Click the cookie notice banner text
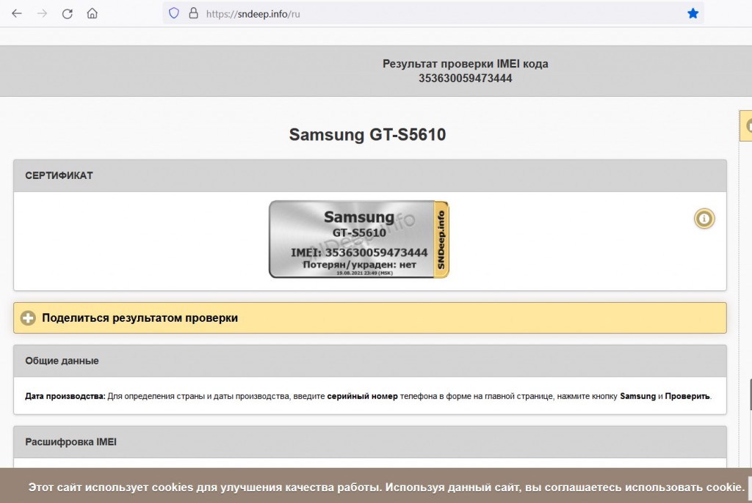Image resolution: width=752 pixels, height=503 pixels. point(386,487)
